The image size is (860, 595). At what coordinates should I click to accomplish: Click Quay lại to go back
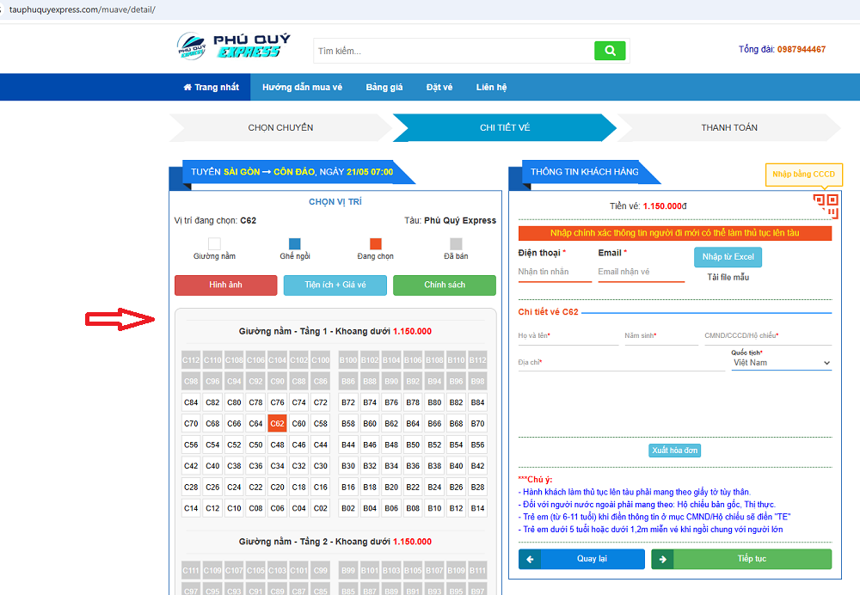581,559
